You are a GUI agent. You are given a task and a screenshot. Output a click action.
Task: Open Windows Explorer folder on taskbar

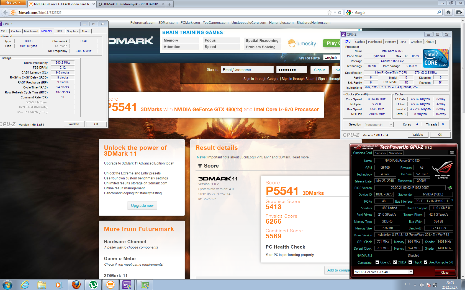coord(42,285)
